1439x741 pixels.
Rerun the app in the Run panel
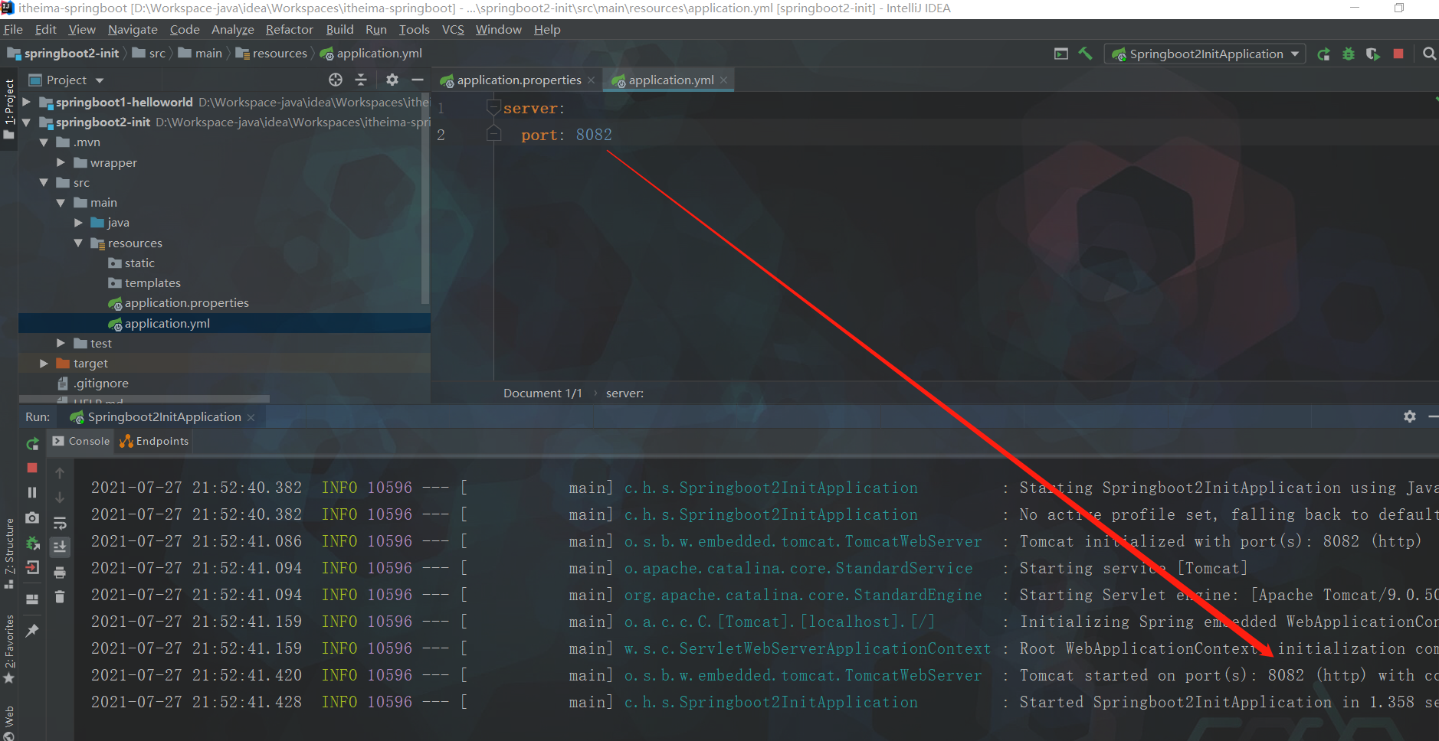pos(32,444)
